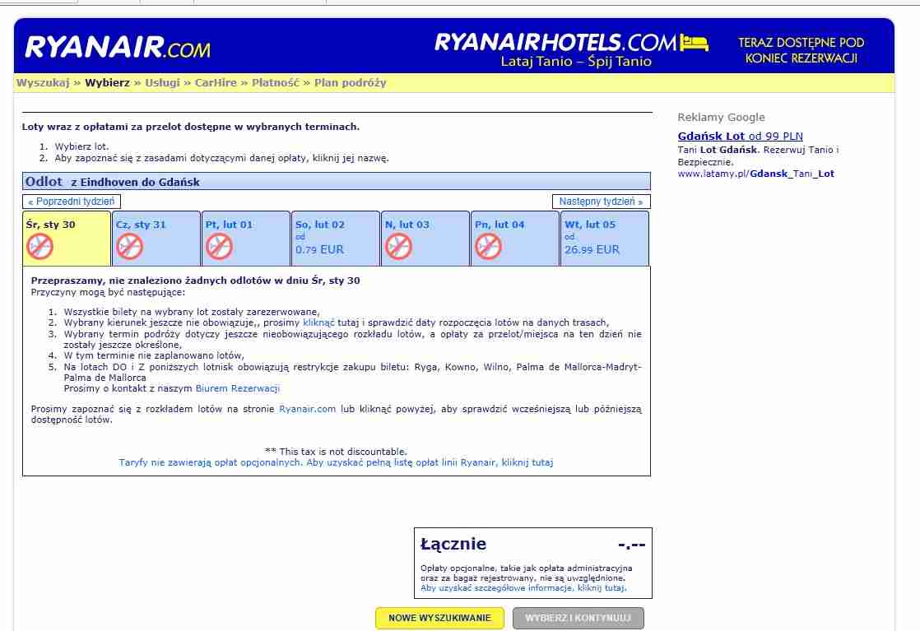Click the hotel bed icon in banner
The image size is (920, 631).
tap(694, 42)
